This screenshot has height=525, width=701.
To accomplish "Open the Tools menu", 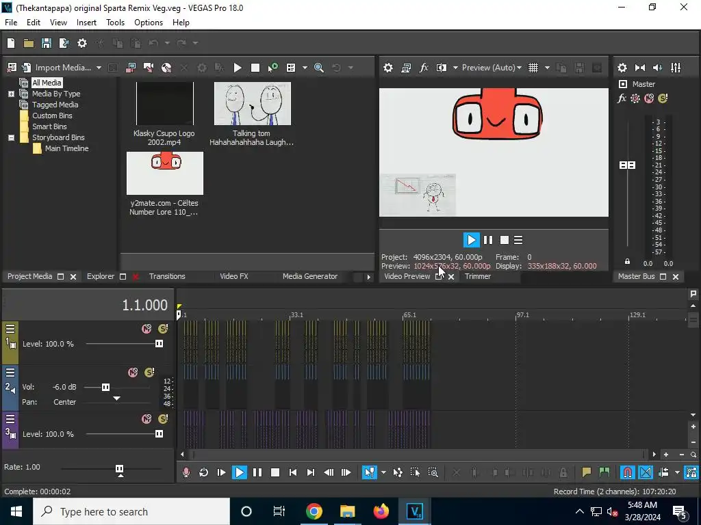I will [115, 23].
